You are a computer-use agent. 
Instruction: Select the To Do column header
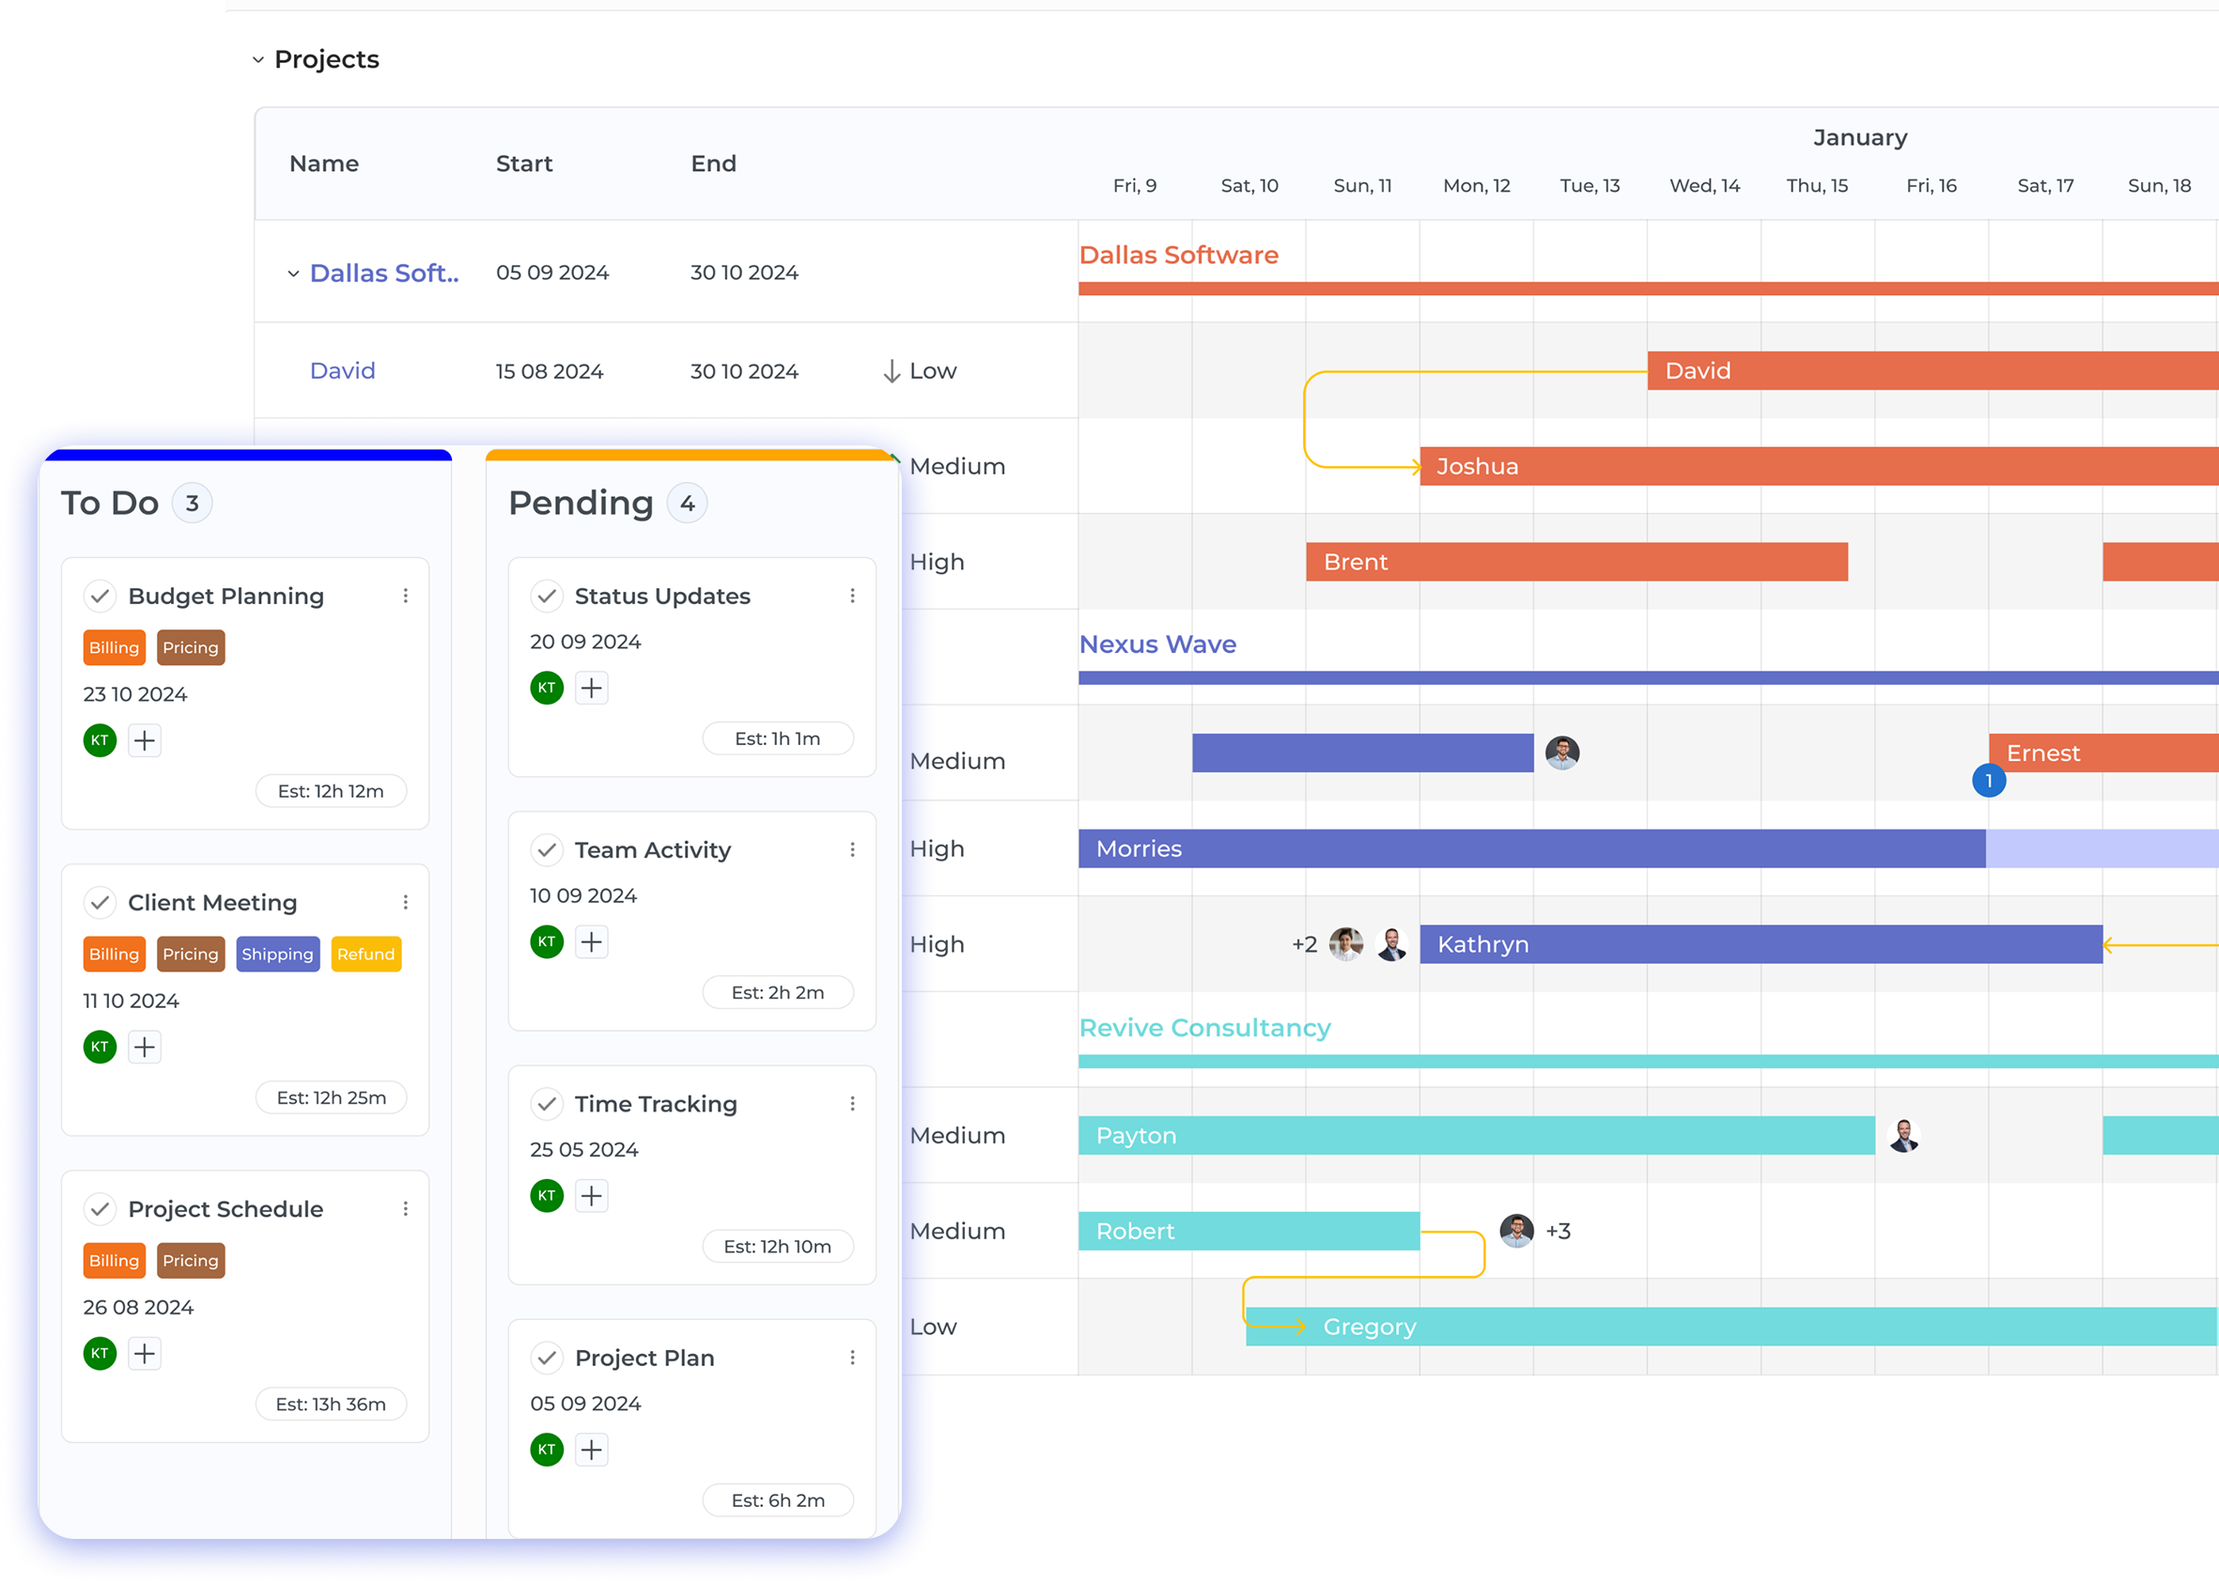coord(109,504)
